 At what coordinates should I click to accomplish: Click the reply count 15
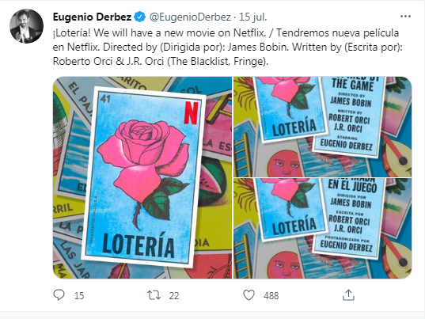point(79,296)
